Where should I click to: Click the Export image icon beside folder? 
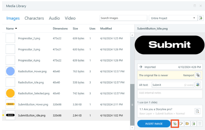tap(193, 124)
